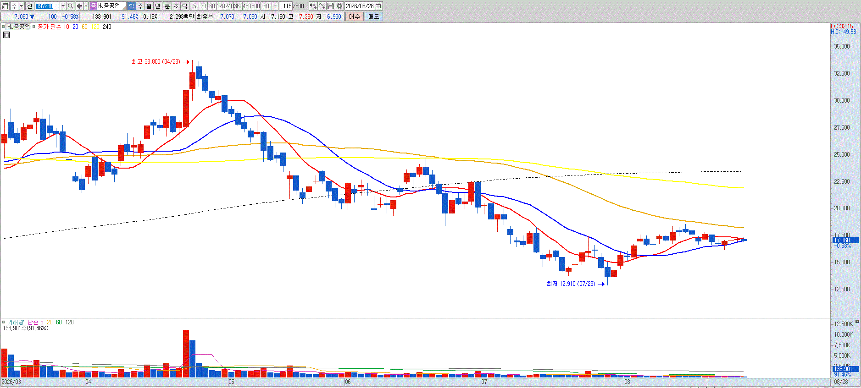Switch chart to 틱 tick period

(x=184, y=6)
